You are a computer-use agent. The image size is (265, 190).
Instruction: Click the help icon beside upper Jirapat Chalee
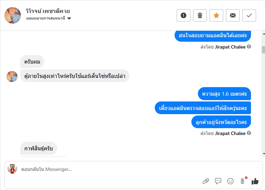[x=249, y=47]
